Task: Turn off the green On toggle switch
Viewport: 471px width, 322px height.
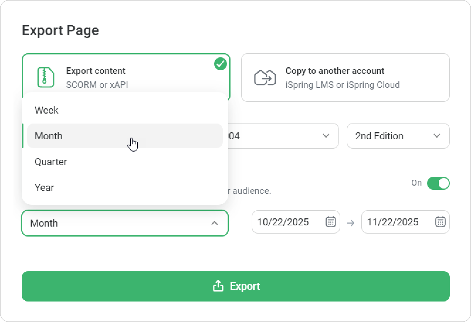Action: tap(438, 183)
